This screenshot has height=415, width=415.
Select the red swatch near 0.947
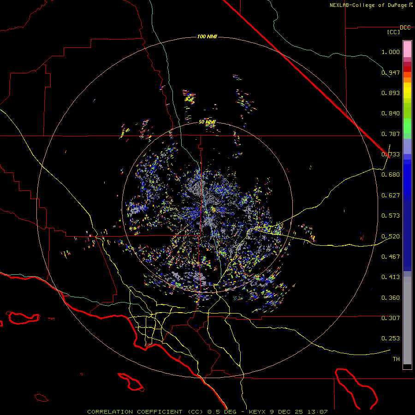[x=407, y=69]
